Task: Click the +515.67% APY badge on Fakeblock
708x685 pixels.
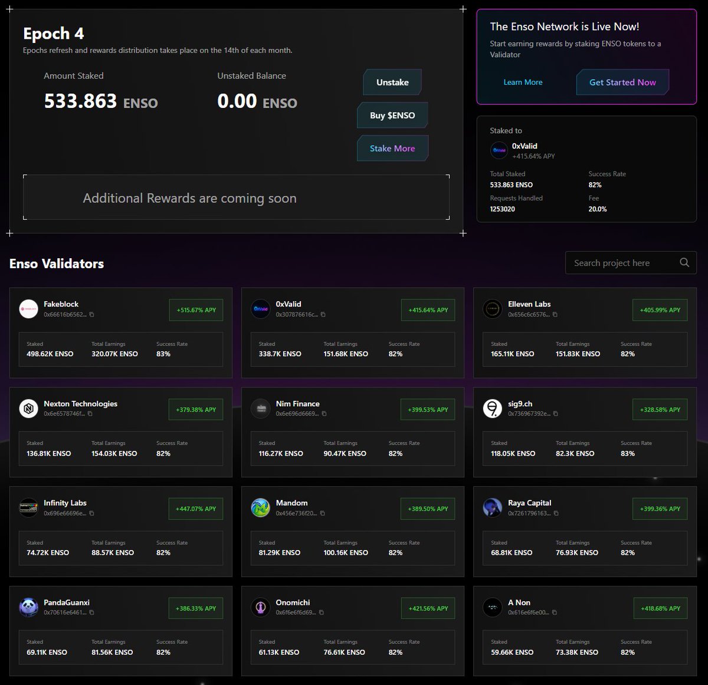Action: [x=196, y=310]
